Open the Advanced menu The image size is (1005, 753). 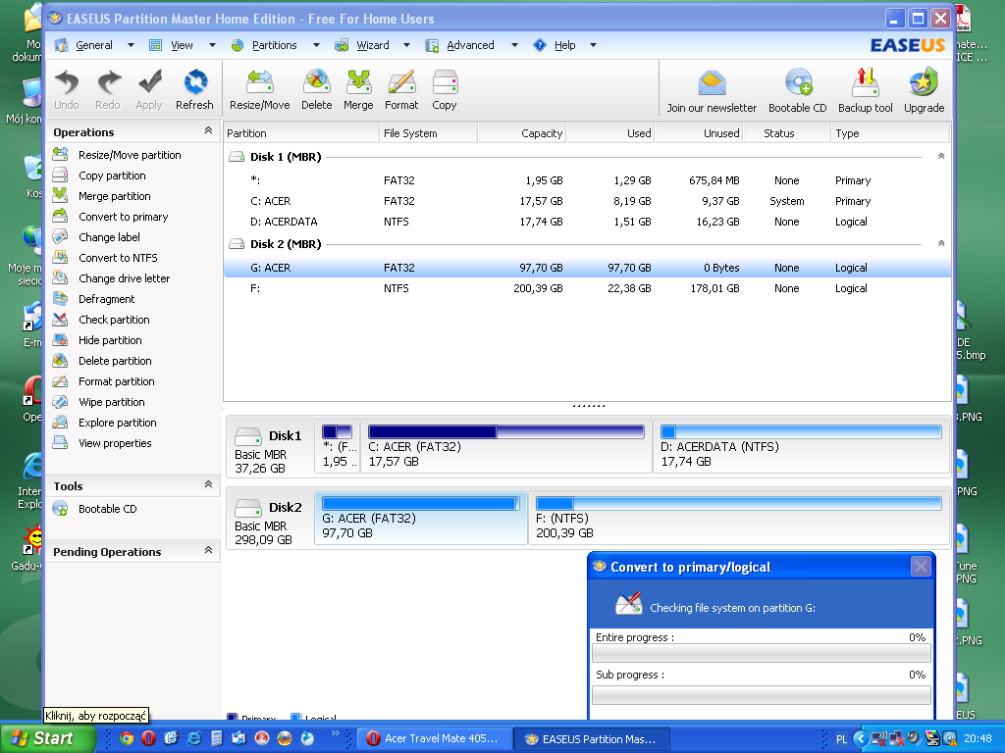pyautogui.click(x=470, y=45)
